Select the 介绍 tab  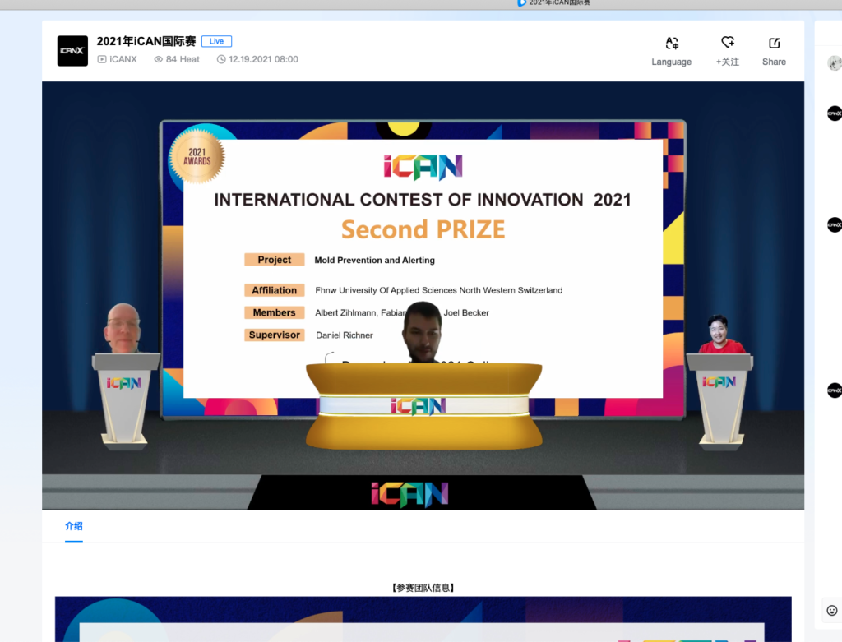point(73,526)
